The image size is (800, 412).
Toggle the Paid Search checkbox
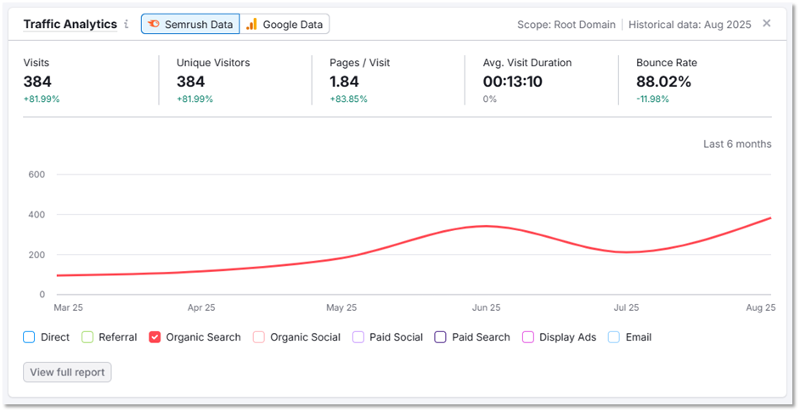441,337
